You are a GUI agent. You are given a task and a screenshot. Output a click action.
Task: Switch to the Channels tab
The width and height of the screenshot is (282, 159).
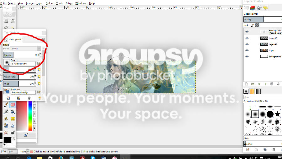tap(253, 8)
